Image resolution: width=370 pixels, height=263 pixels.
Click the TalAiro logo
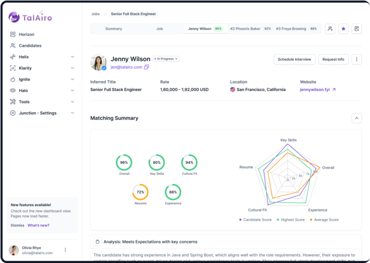coord(30,17)
